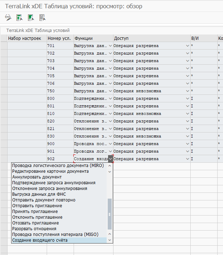Viewport: 223px width, 255px height.
Task: Select 'Аннулировать документ' list option
Action: click(37, 177)
